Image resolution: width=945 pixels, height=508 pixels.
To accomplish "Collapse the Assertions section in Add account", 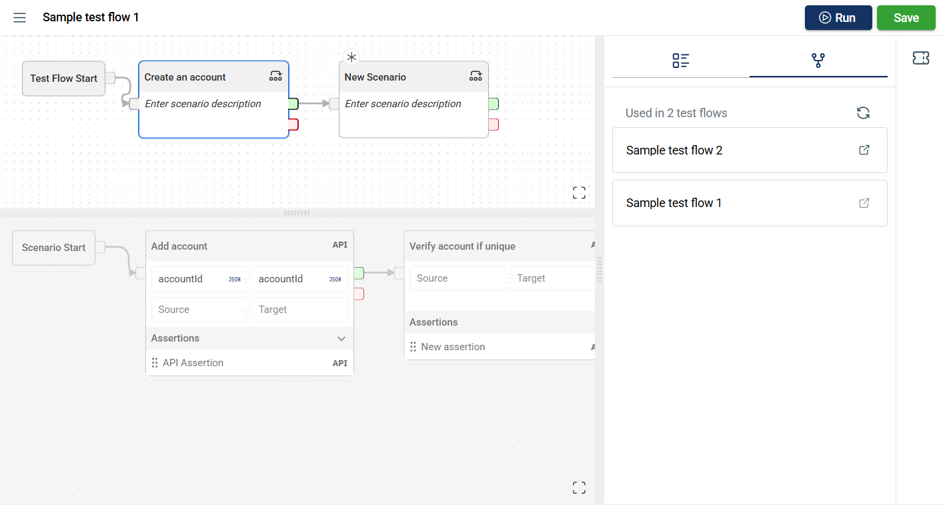I will [x=341, y=338].
